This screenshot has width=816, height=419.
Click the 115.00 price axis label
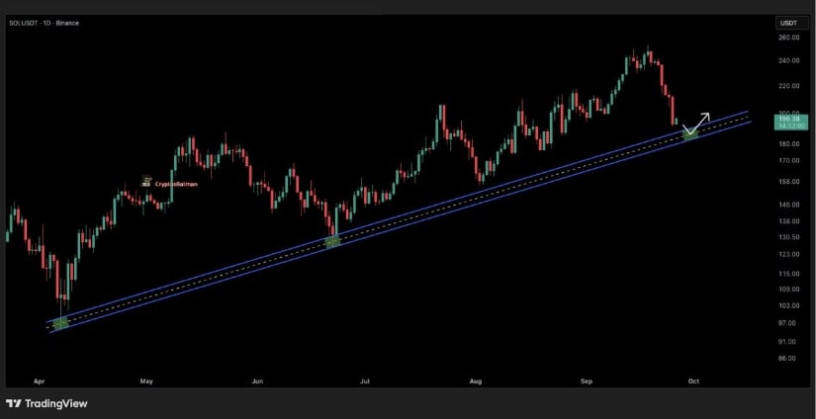(789, 274)
